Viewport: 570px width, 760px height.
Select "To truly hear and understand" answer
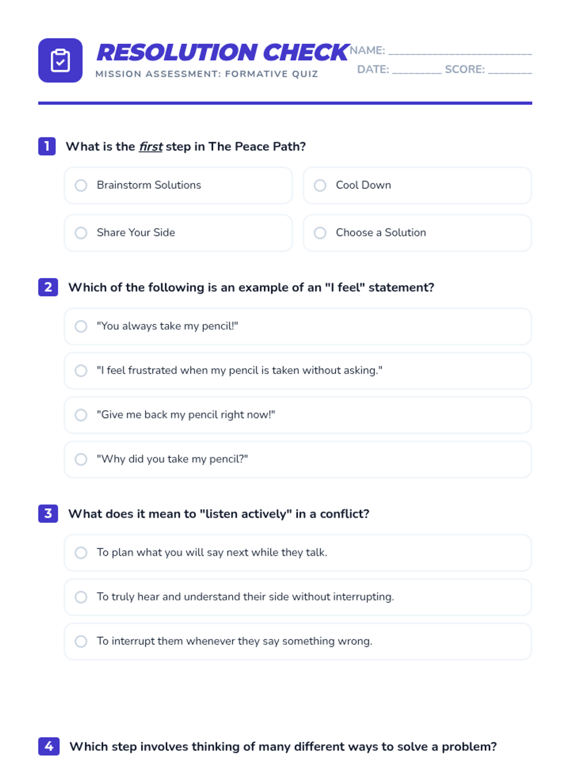pyautogui.click(x=298, y=597)
